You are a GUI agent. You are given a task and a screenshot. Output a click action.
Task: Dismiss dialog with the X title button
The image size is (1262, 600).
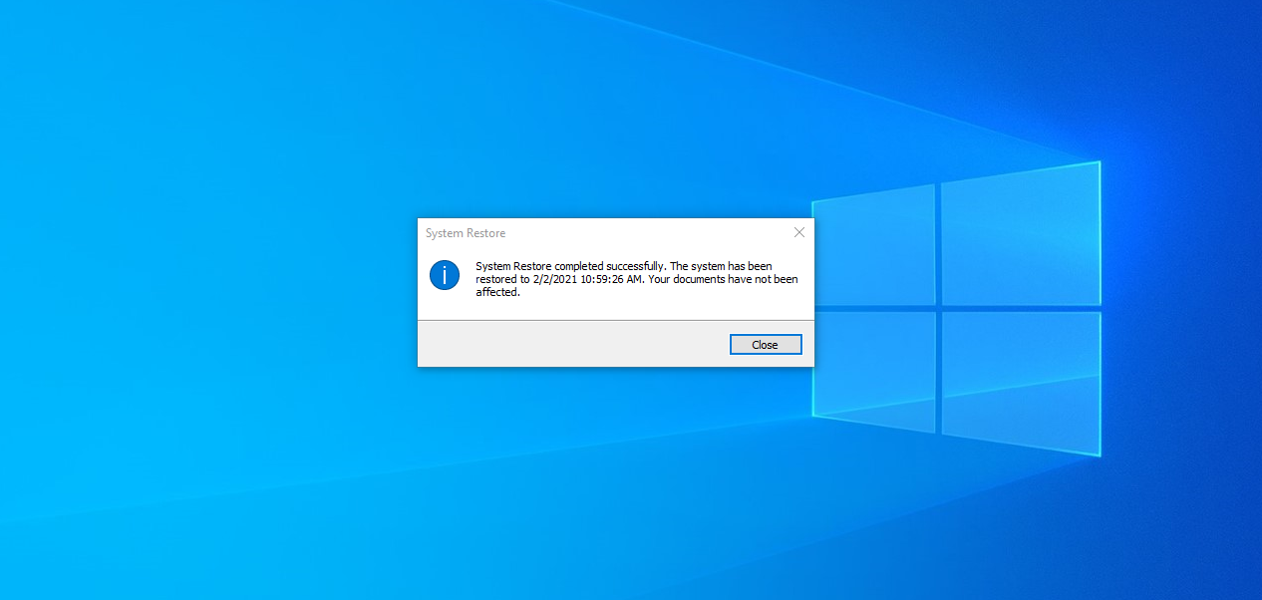pyautogui.click(x=798, y=232)
